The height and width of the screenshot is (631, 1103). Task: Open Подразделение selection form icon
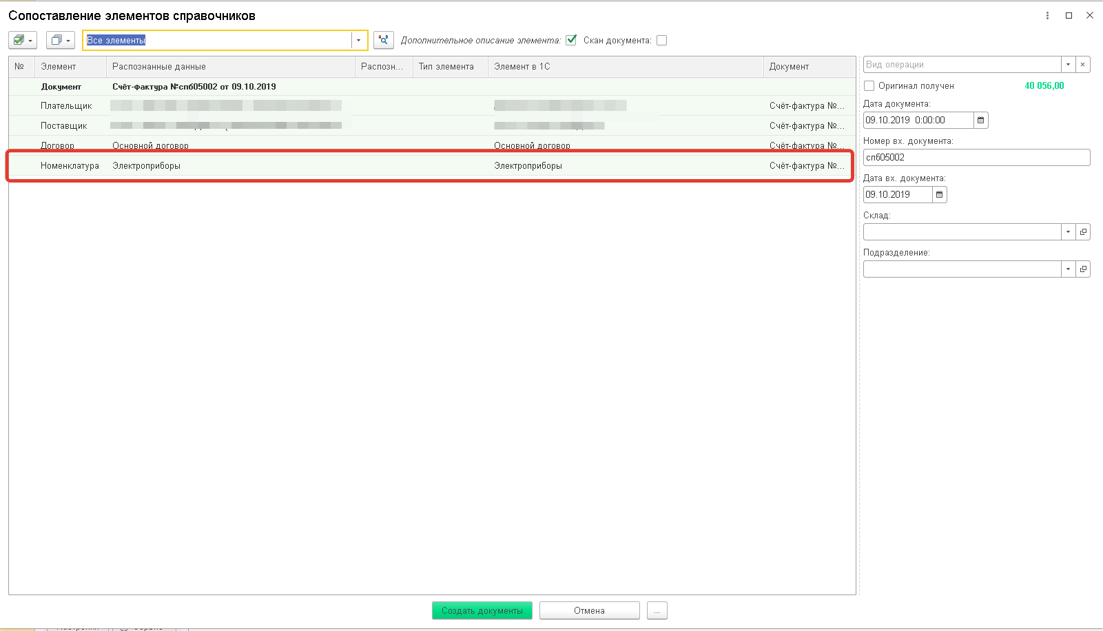coord(1083,269)
